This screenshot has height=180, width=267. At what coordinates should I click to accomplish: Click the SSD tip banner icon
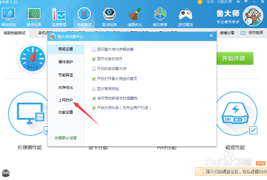coord(199,171)
